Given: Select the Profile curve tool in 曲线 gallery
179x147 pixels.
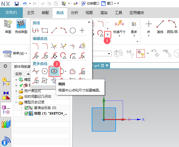Looking at the screenshot, I should (x=35, y=30).
